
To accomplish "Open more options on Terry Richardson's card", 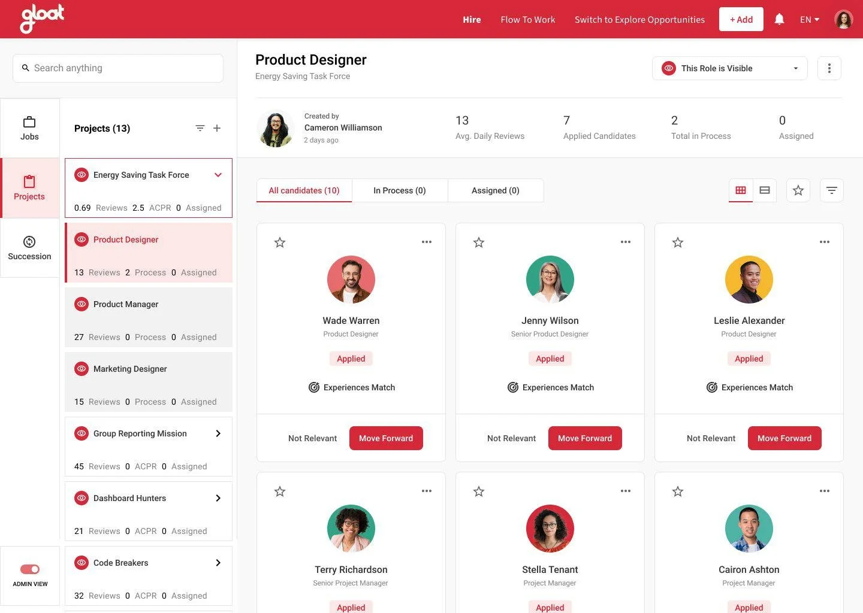I will 427,491.
